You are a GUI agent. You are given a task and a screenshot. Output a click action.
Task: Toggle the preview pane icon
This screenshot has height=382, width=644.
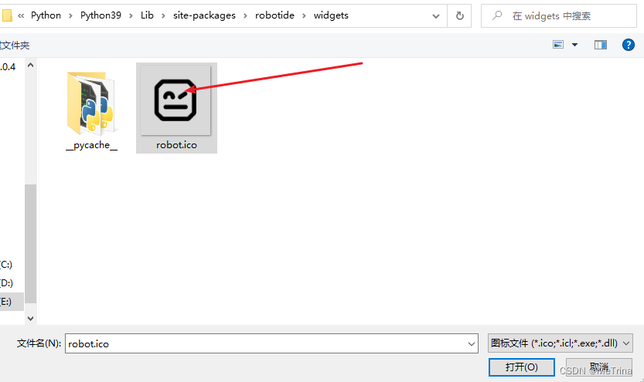pyautogui.click(x=601, y=45)
